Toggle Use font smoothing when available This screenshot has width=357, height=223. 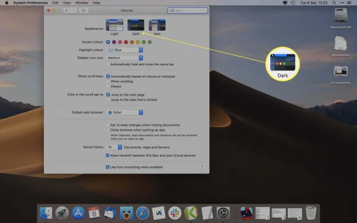[x=108, y=166]
